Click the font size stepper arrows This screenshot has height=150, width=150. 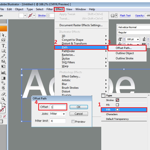click(124, 39)
